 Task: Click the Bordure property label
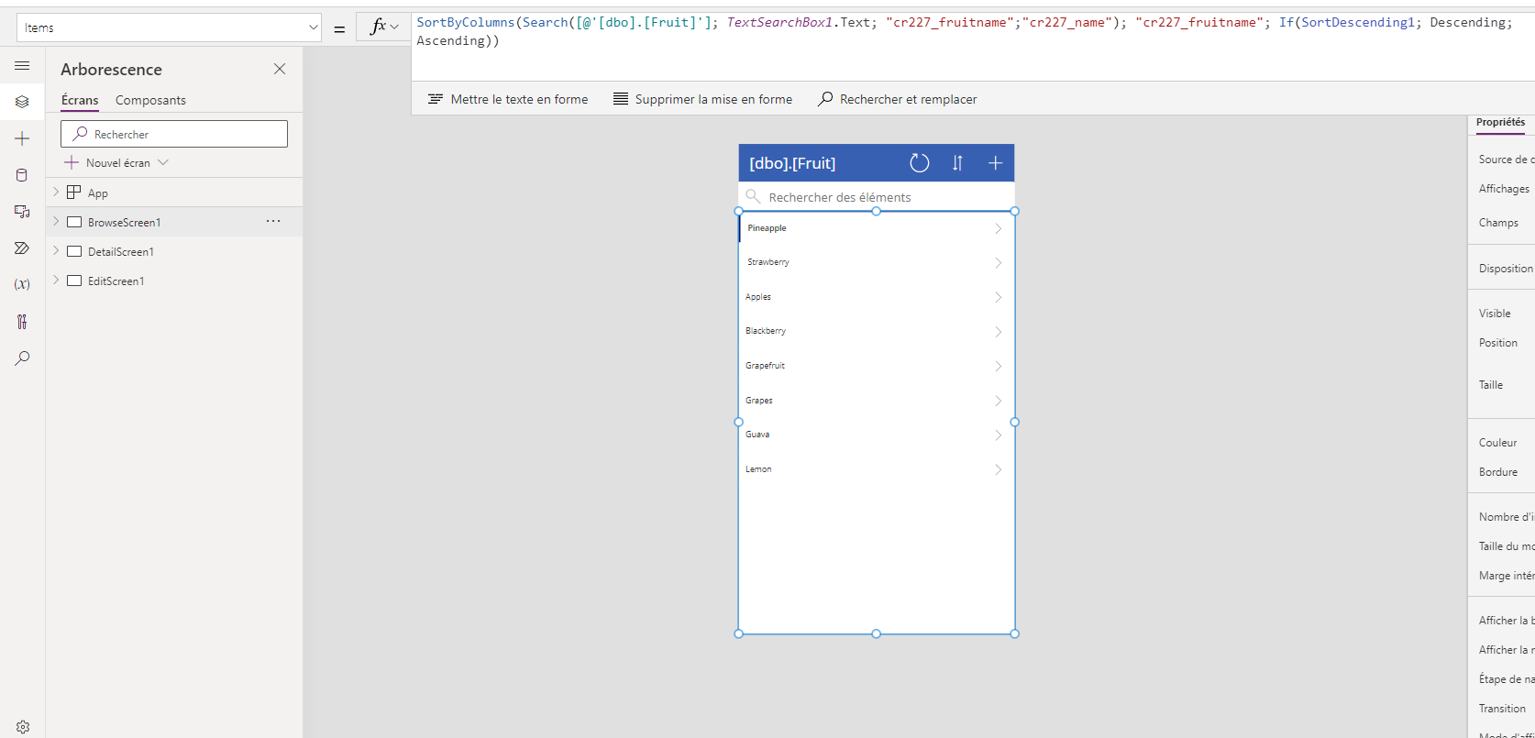[x=1497, y=472]
